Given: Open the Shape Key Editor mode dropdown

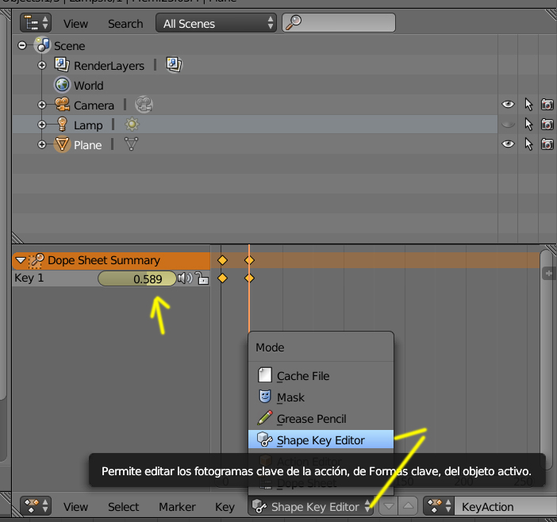Looking at the screenshot, I should 310,506.
